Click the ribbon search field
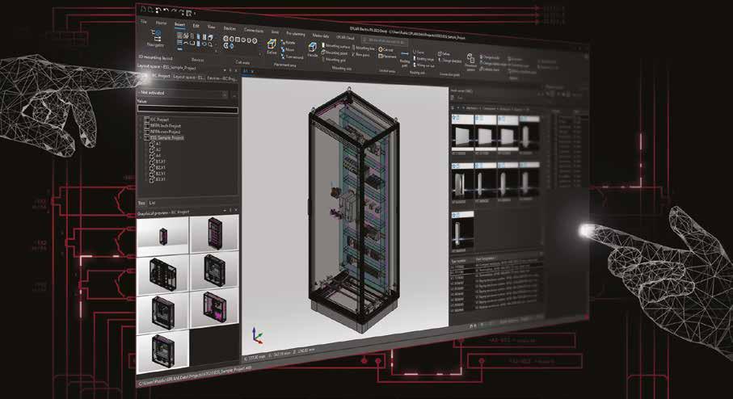Screen dimensions: 733x399 [x=386, y=41]
